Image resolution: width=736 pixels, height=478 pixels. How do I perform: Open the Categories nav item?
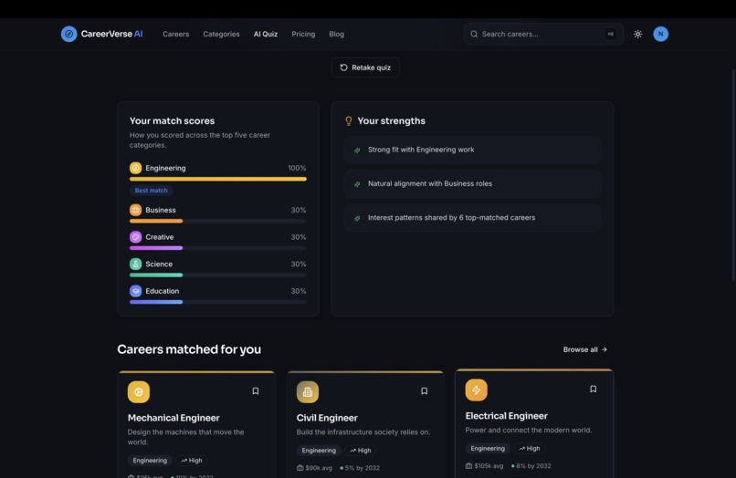click(x=221, y=34)
